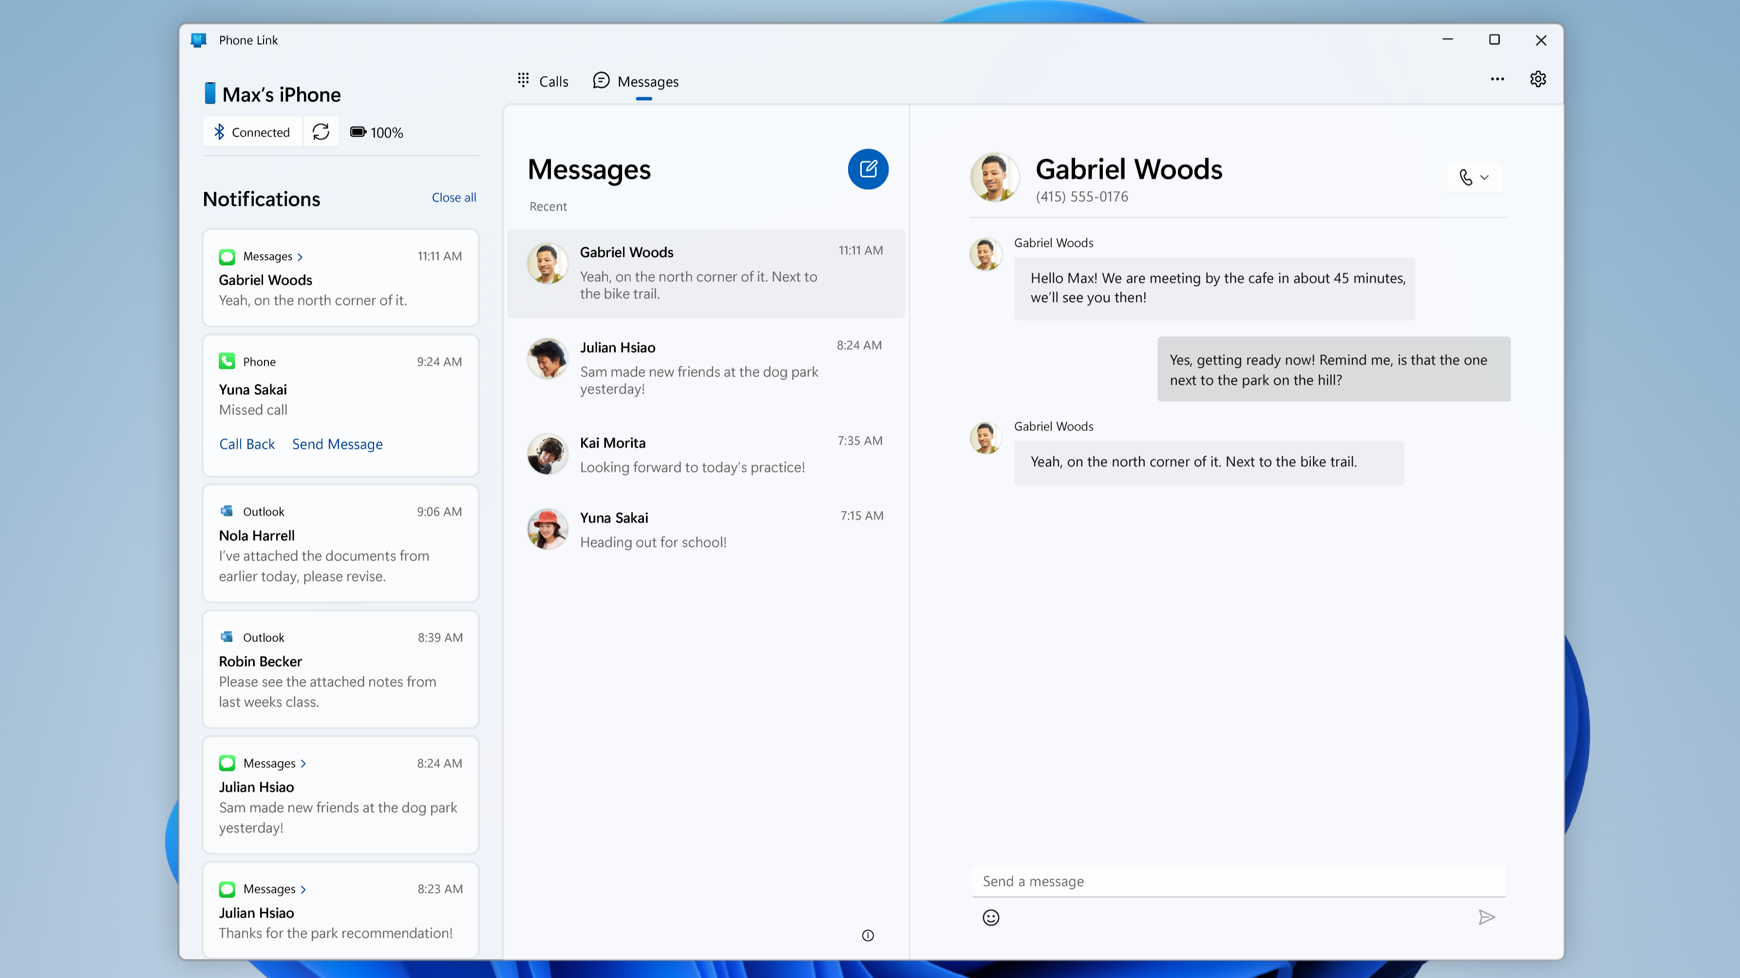Viewport: 1740px width, 978px height.
Task: Click the sync/refresh icon on iPhone
Action: [319, 131]
